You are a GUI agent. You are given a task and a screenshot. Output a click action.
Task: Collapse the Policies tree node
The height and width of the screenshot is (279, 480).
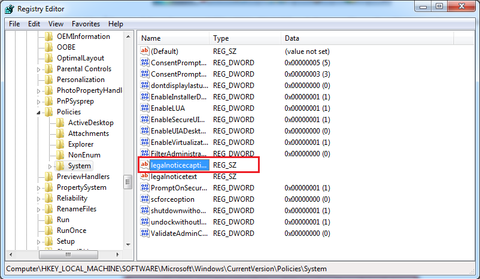click(40, 113)
